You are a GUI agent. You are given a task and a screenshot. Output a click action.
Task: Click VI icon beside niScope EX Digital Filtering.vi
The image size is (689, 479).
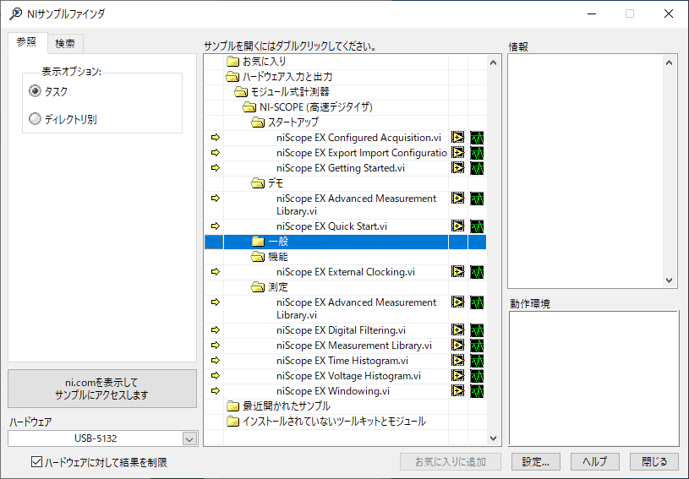click(x=458, y=330)
